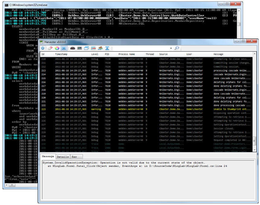Click the monitor graph toolbar icon
The image size is (260, 205).
tap(80, 48)
